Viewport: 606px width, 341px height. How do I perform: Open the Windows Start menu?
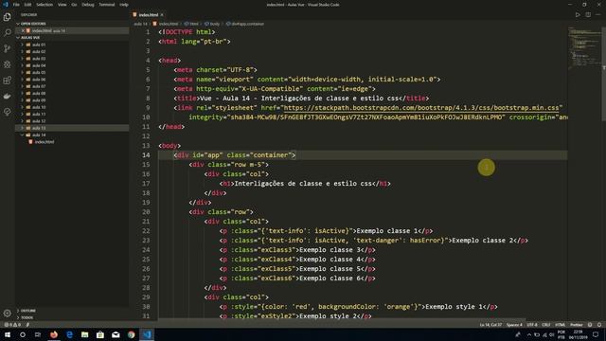click(8, 334)
